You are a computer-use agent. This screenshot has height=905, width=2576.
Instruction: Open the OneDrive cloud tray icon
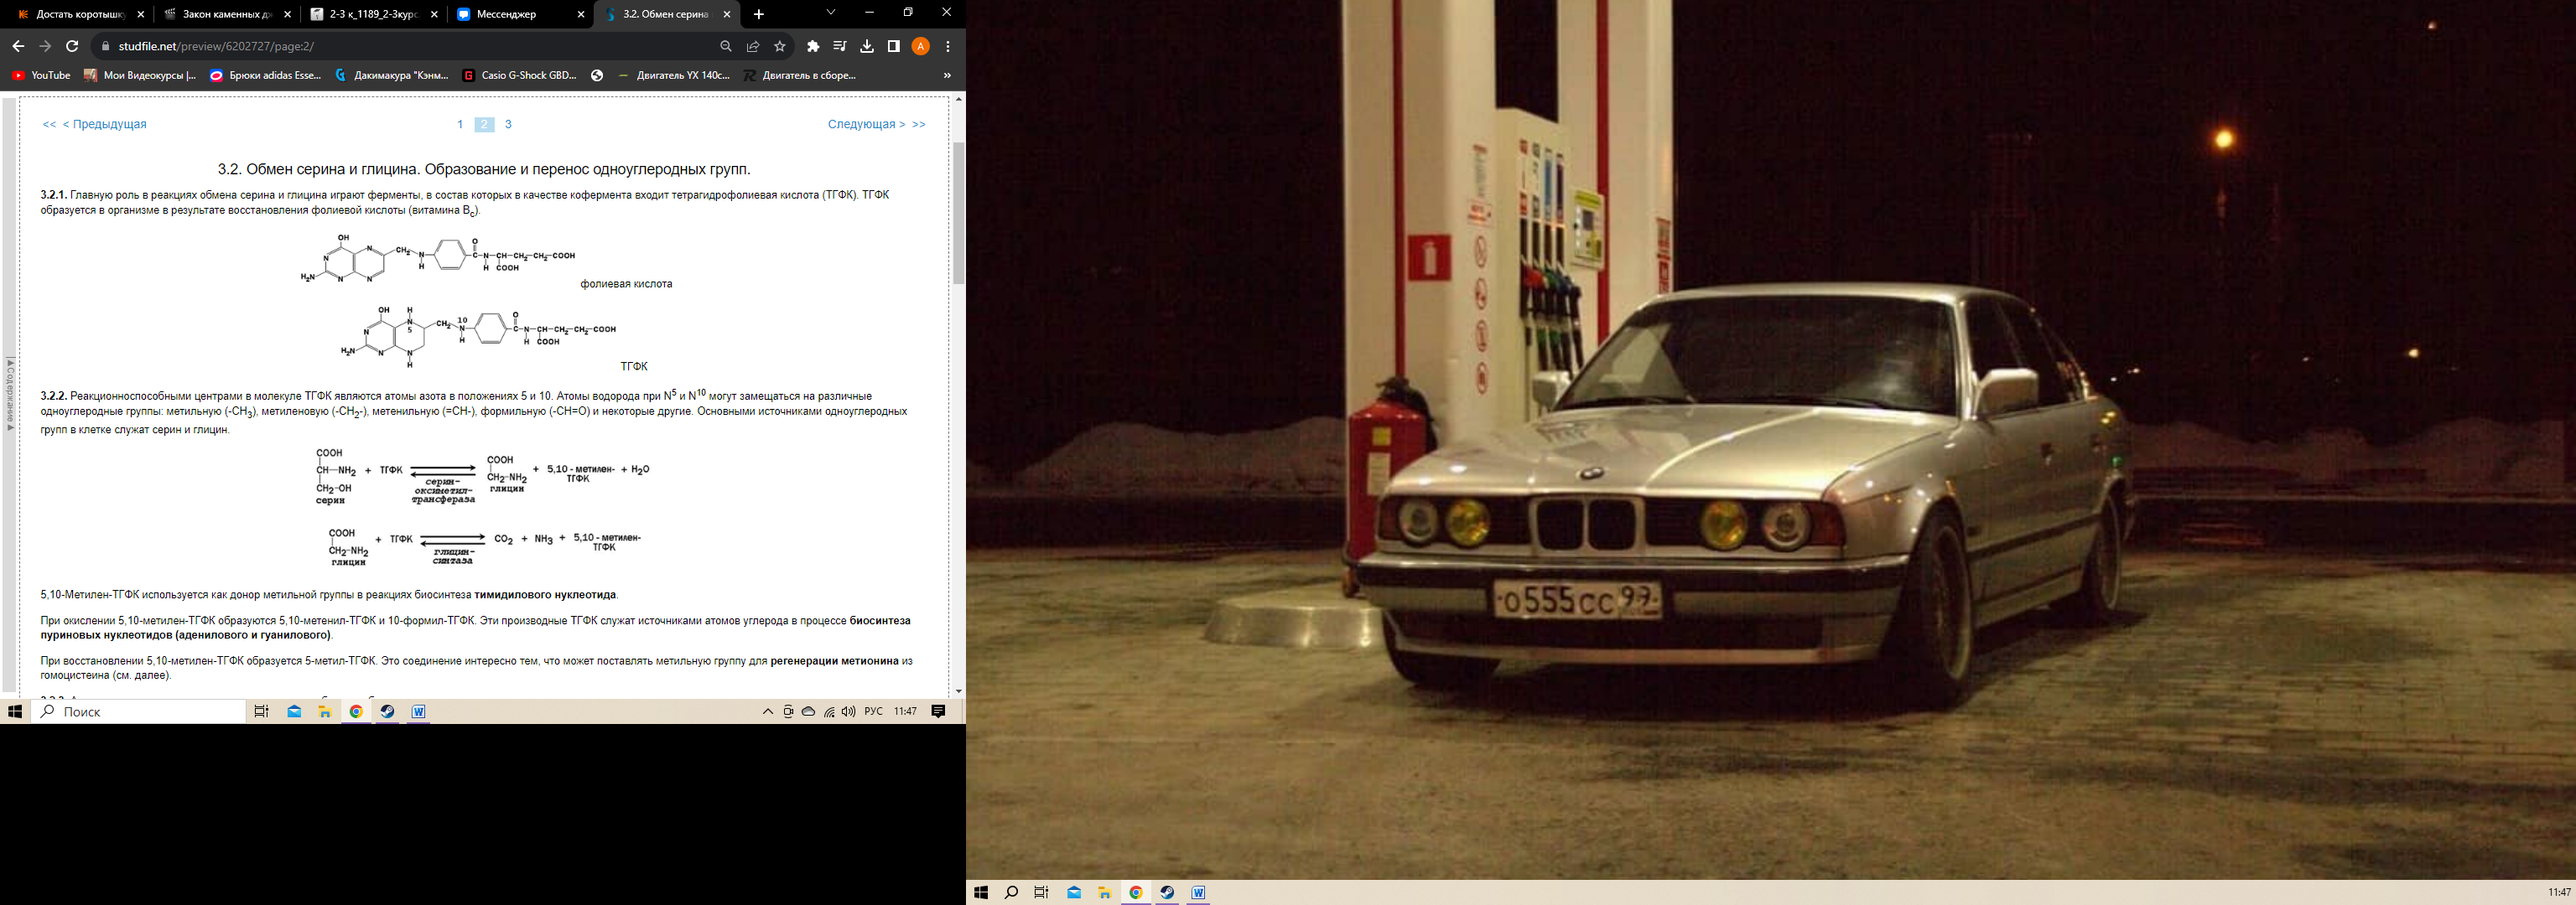click(808, 711)
